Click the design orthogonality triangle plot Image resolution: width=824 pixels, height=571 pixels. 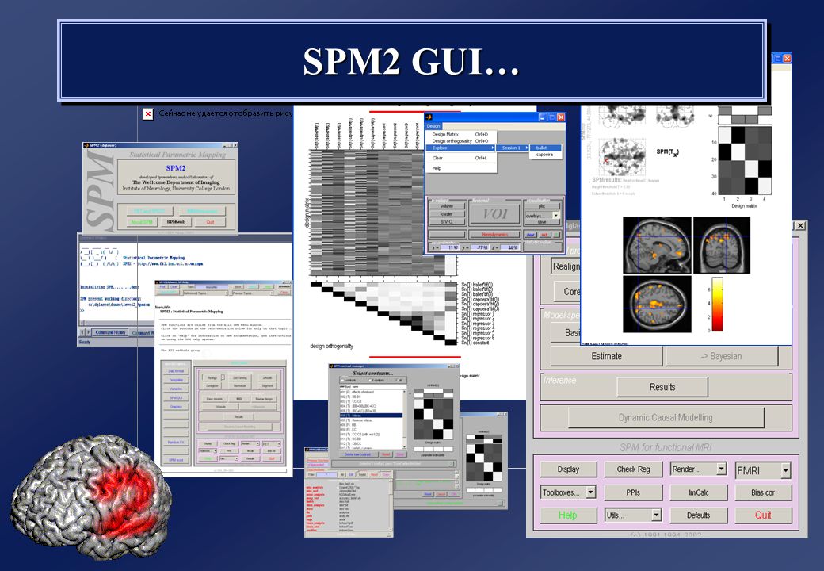coord(383,313)
